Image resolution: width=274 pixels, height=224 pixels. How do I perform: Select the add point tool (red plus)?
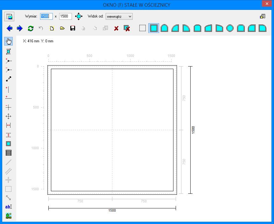(8, 61)
